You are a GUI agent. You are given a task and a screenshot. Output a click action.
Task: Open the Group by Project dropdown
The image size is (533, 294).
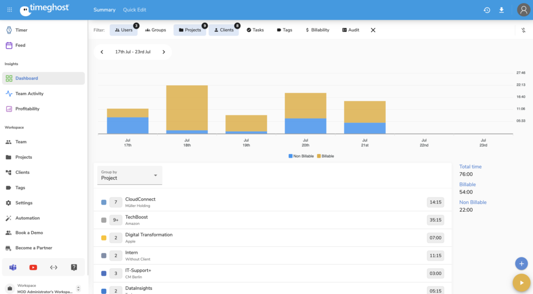pyautogui.click(x=130, y=175)
